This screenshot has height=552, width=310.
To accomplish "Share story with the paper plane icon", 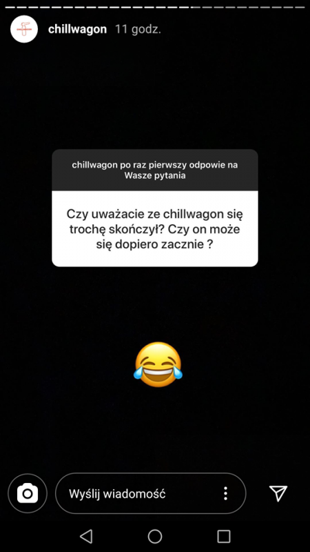I will pyautogui.click(x=278, y=493).
